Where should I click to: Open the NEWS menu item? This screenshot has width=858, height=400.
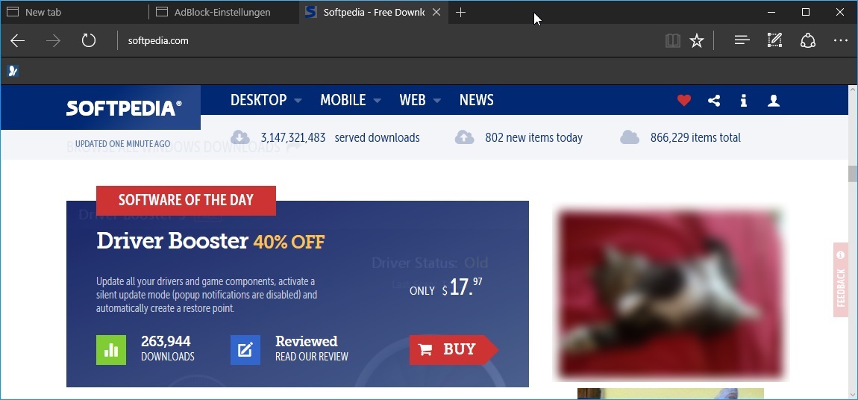477,100
